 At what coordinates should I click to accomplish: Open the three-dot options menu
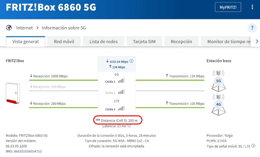point(252,7)
